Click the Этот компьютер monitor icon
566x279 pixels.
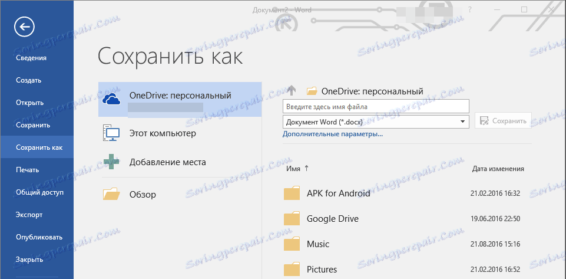pyautogui.click(x=111, y=133)
